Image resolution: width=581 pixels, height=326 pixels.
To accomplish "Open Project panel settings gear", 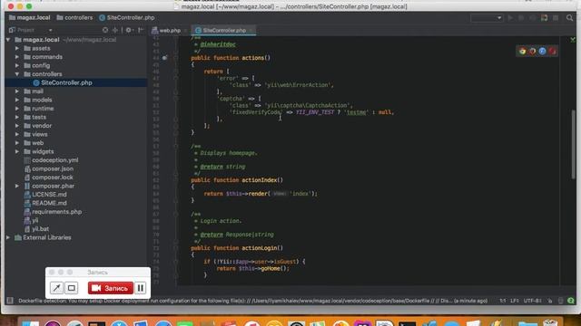I will pyautogui.click(x=129, y=30).
